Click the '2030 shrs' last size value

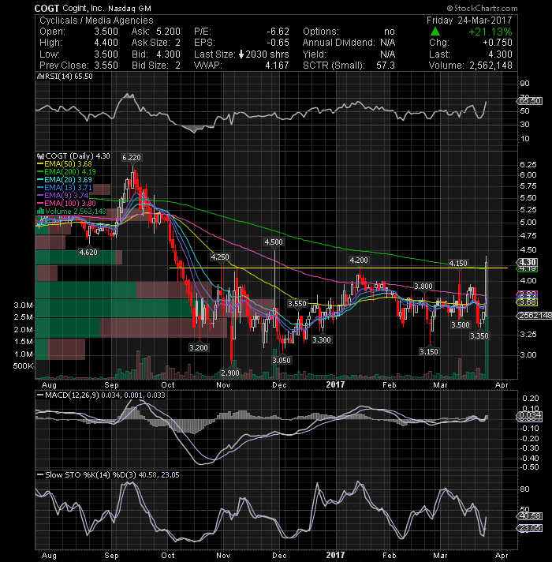267,54
